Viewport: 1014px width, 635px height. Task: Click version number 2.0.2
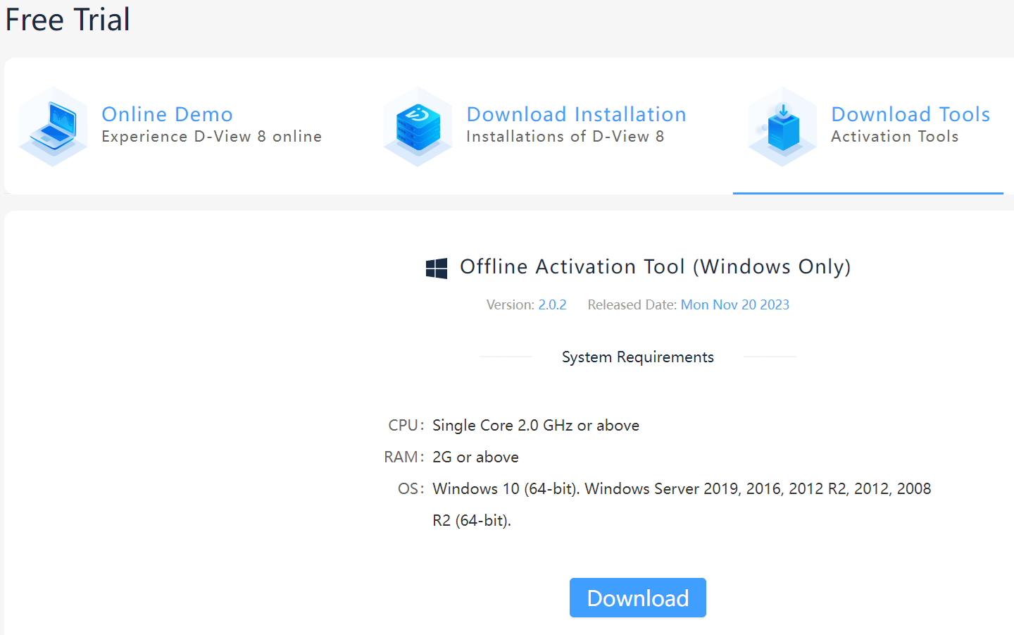pos(552,304)
